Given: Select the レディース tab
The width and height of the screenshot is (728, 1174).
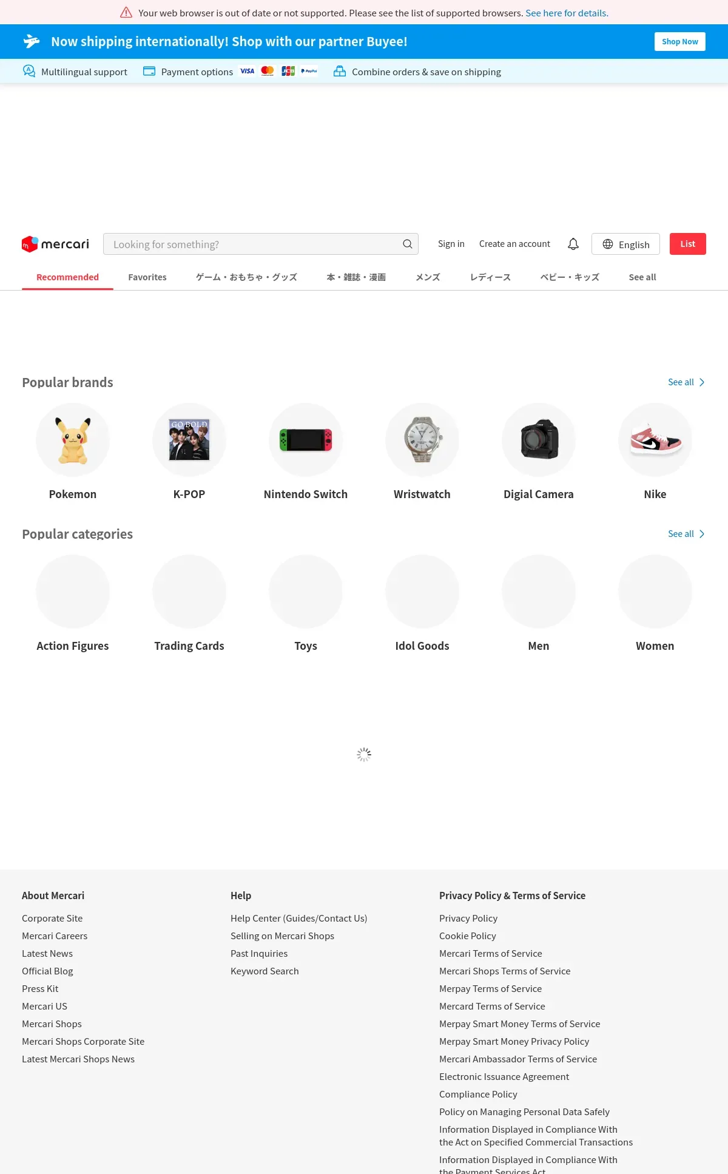Looking at the screenshot, I should (490, 277).
